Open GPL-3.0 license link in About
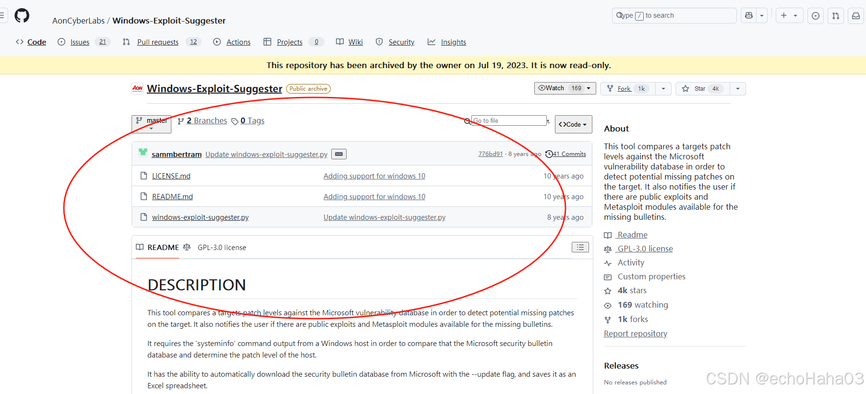 click(645, 249)
